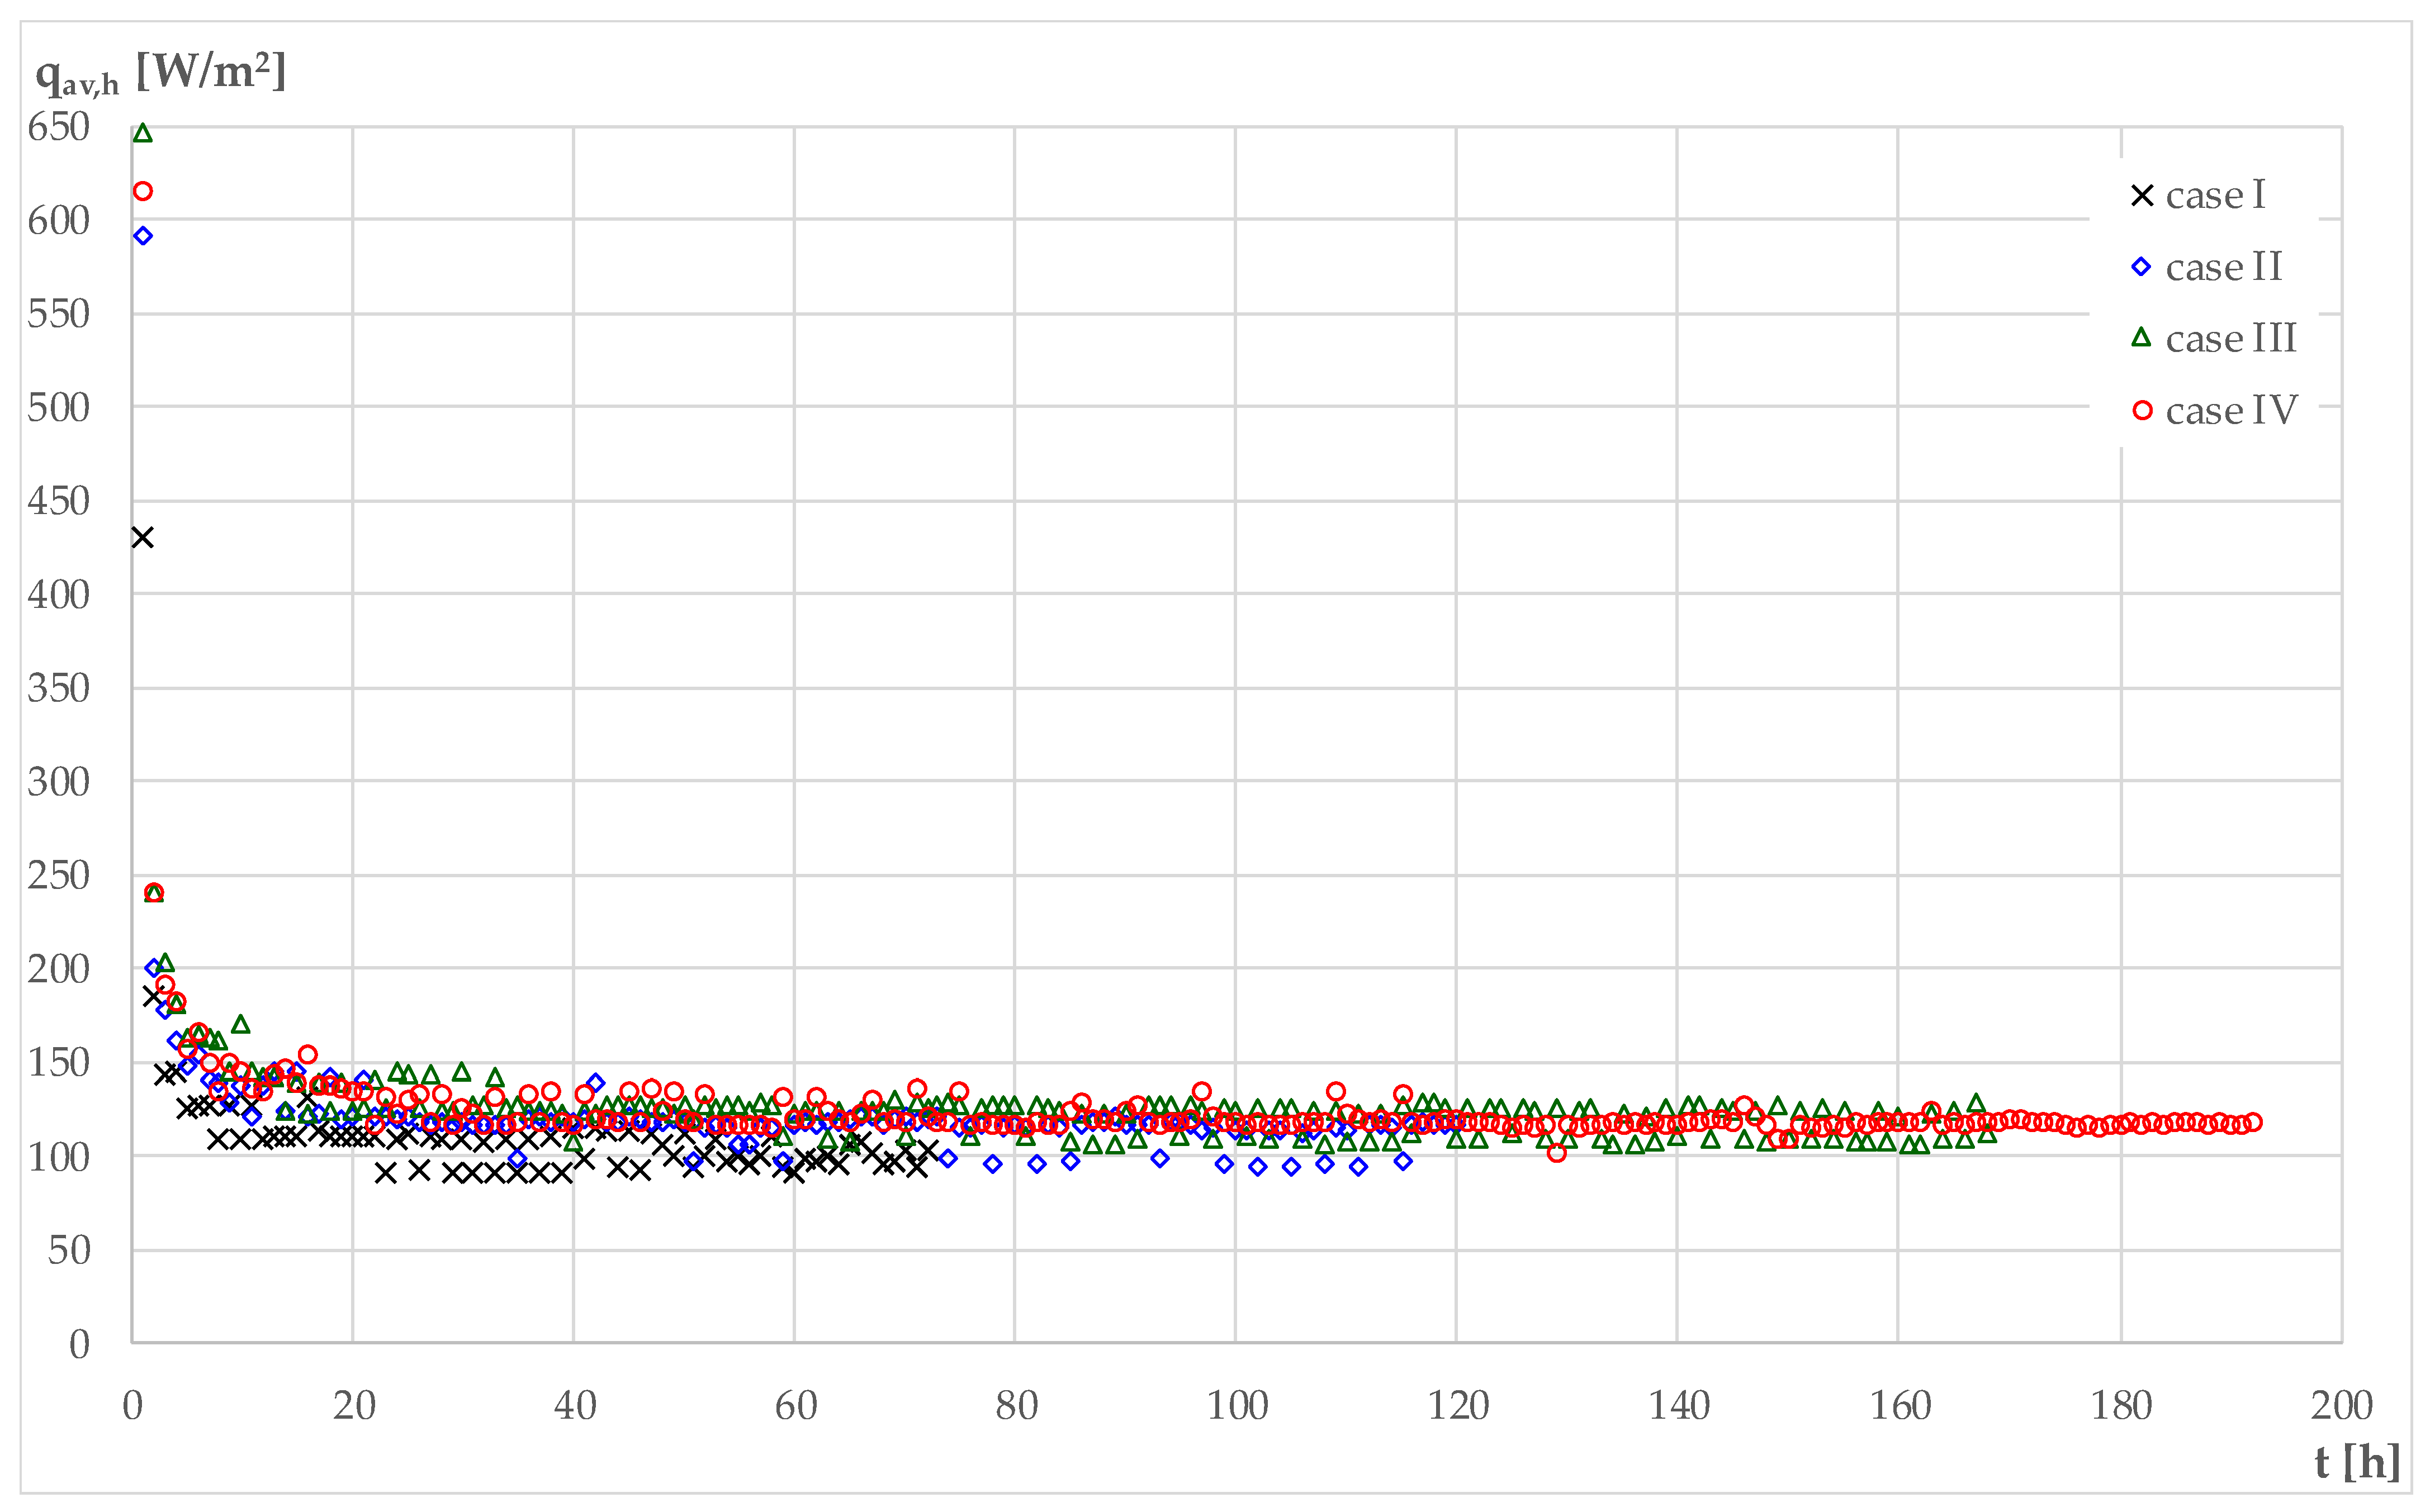This screenshot has height=1512, width=2430.
Task: Click the 300 tick label on the y-axis
Action: pos(59,782)
